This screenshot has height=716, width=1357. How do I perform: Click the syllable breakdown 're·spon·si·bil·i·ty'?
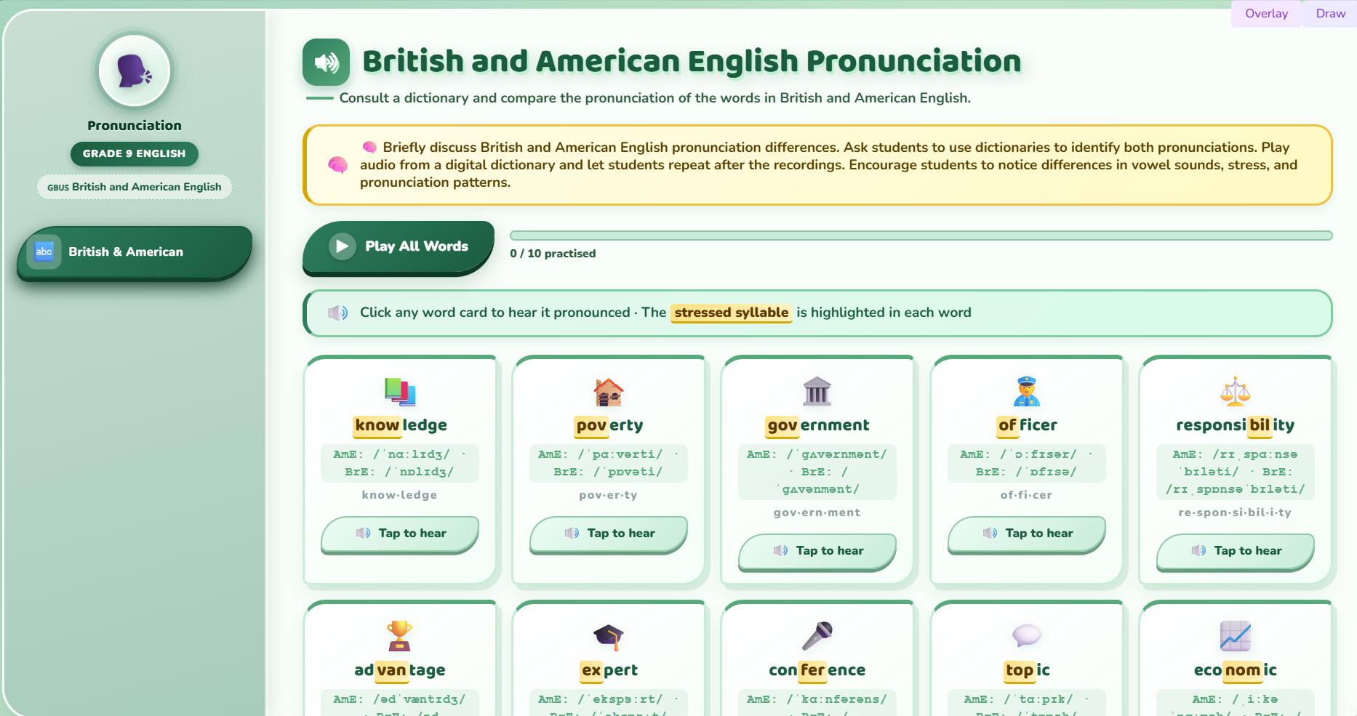[x=1236, y=512]
